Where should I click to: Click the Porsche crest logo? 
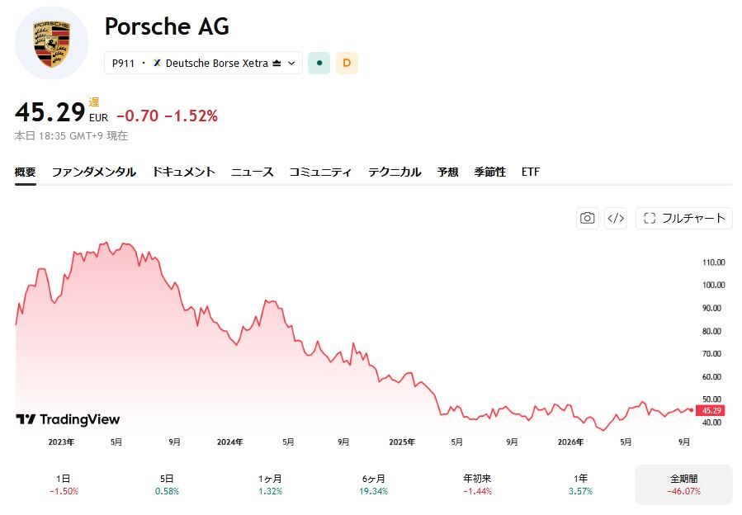[51, 43]
